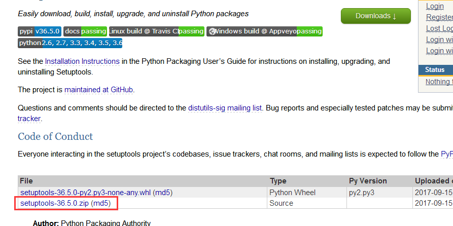The image size is (453, 226).
Task: Select the Type column header
Action: pyautogui.click(x=278, y=181)
